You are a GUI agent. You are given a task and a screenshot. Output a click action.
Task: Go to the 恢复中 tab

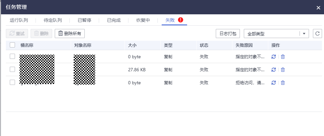coord(143,20)
